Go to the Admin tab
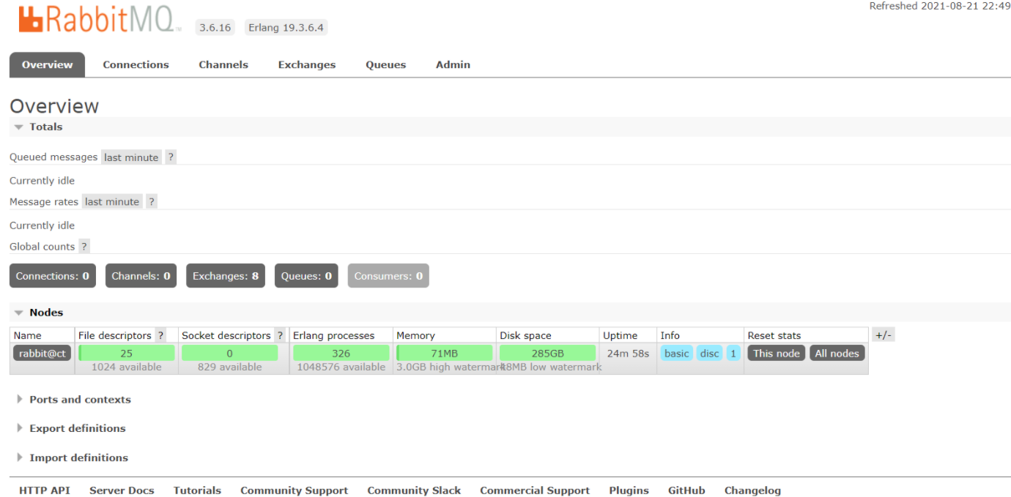1011x497 pixels. [453, 64]
